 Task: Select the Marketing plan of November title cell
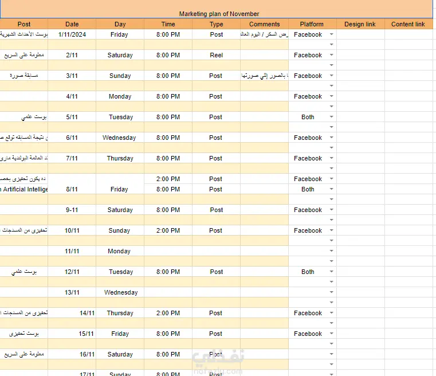pyautogui.click(x=217, y=9)
